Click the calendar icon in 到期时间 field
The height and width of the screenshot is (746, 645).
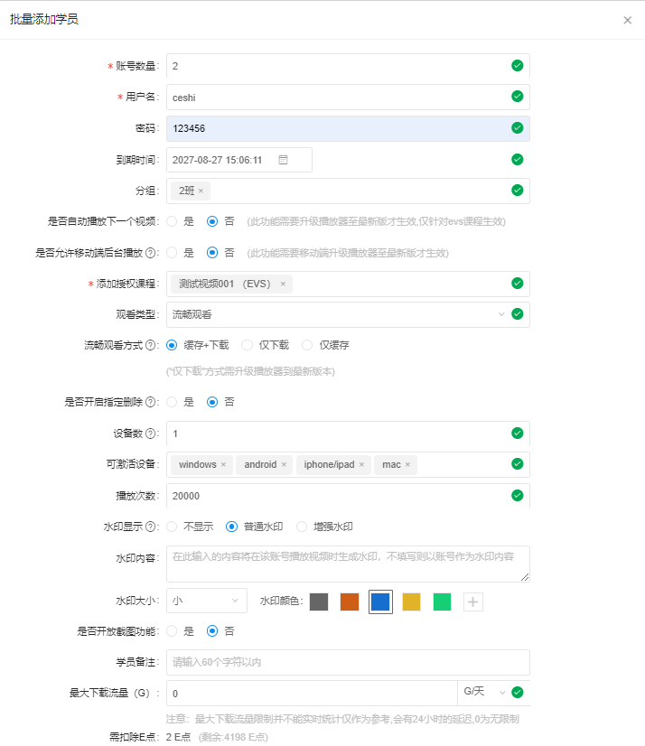point(283,160)
